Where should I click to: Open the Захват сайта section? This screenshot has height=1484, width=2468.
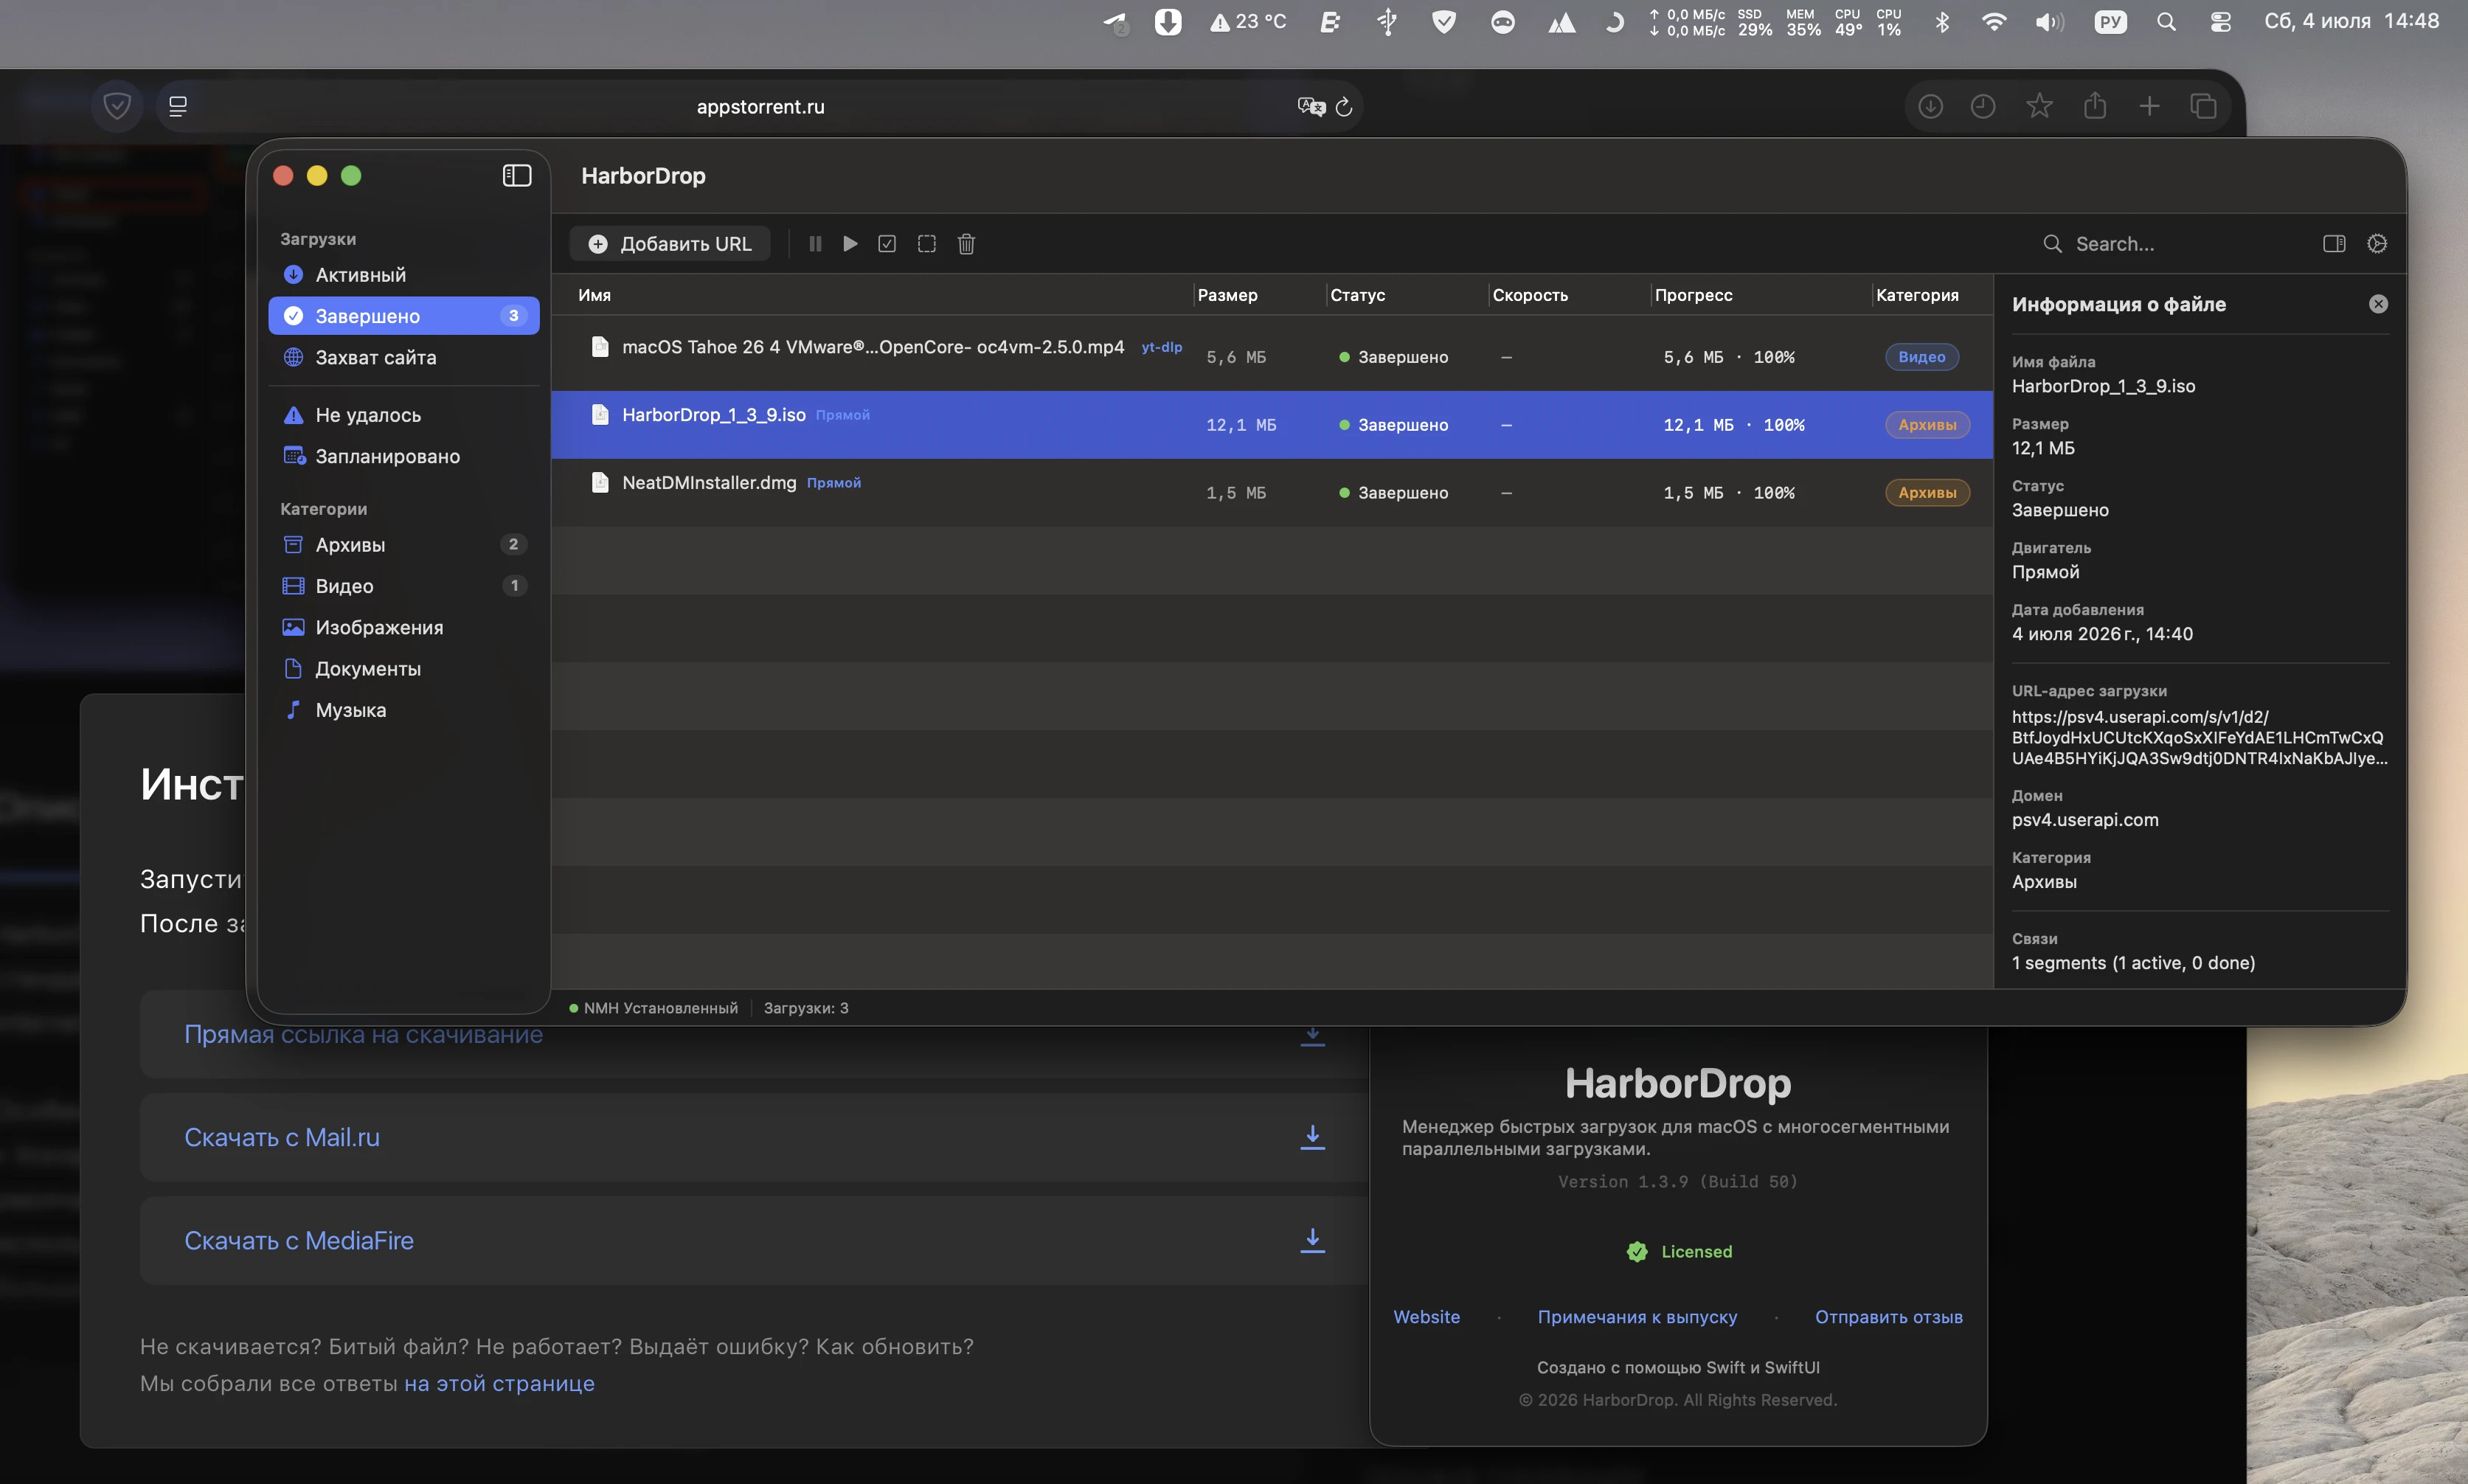pos(404,357)
